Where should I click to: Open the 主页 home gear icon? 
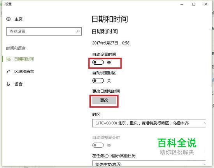pyautogui.click(x=8, y=19)
